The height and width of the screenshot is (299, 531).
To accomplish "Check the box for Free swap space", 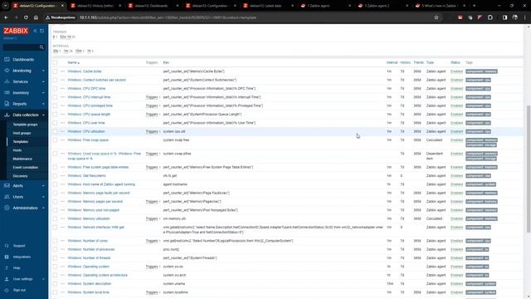I will click(56, 140).
